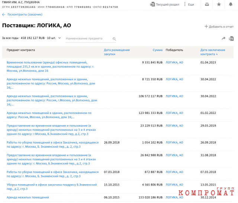Click the sum 123 981 333 RUB
Screen dimensions: 238x203
(151, 113)
